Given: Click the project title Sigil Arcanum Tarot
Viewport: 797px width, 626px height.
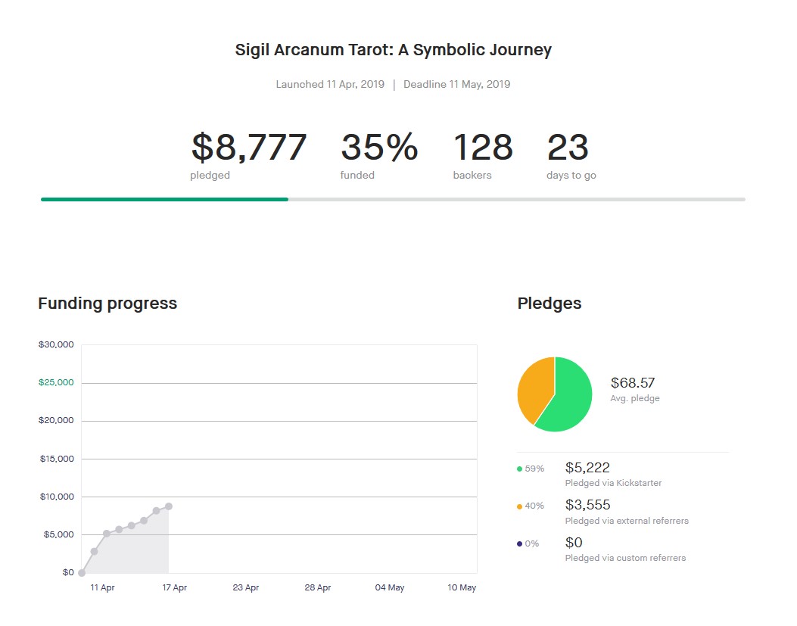Looking at the screenshot, I should click(393, 51).
